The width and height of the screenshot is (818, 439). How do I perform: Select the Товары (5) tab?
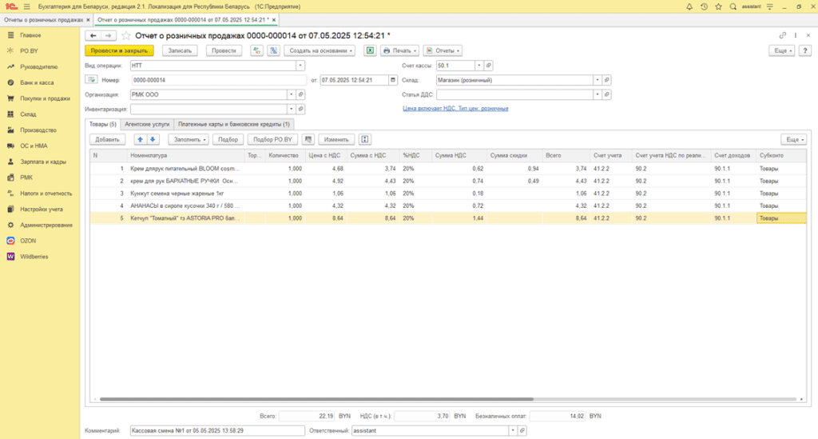point(103,124)
